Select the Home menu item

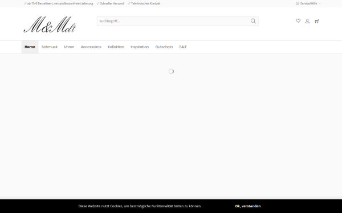coord(30,47)
